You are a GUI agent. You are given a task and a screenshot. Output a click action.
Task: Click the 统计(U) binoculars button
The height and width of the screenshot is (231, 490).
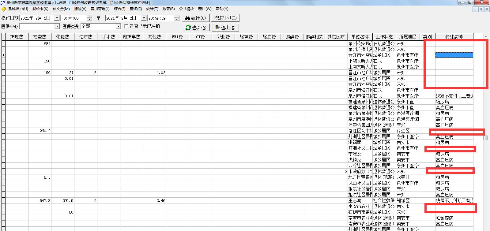click(x=196, y=18)
